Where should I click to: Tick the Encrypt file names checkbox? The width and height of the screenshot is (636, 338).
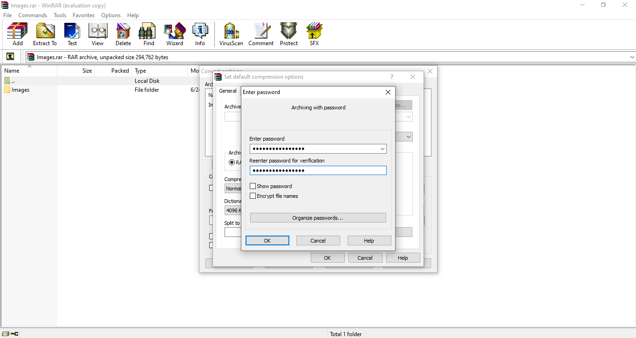pos(253,196)
